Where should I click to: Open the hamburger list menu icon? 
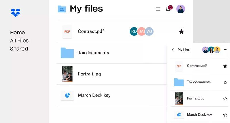(x=158, y=9)
